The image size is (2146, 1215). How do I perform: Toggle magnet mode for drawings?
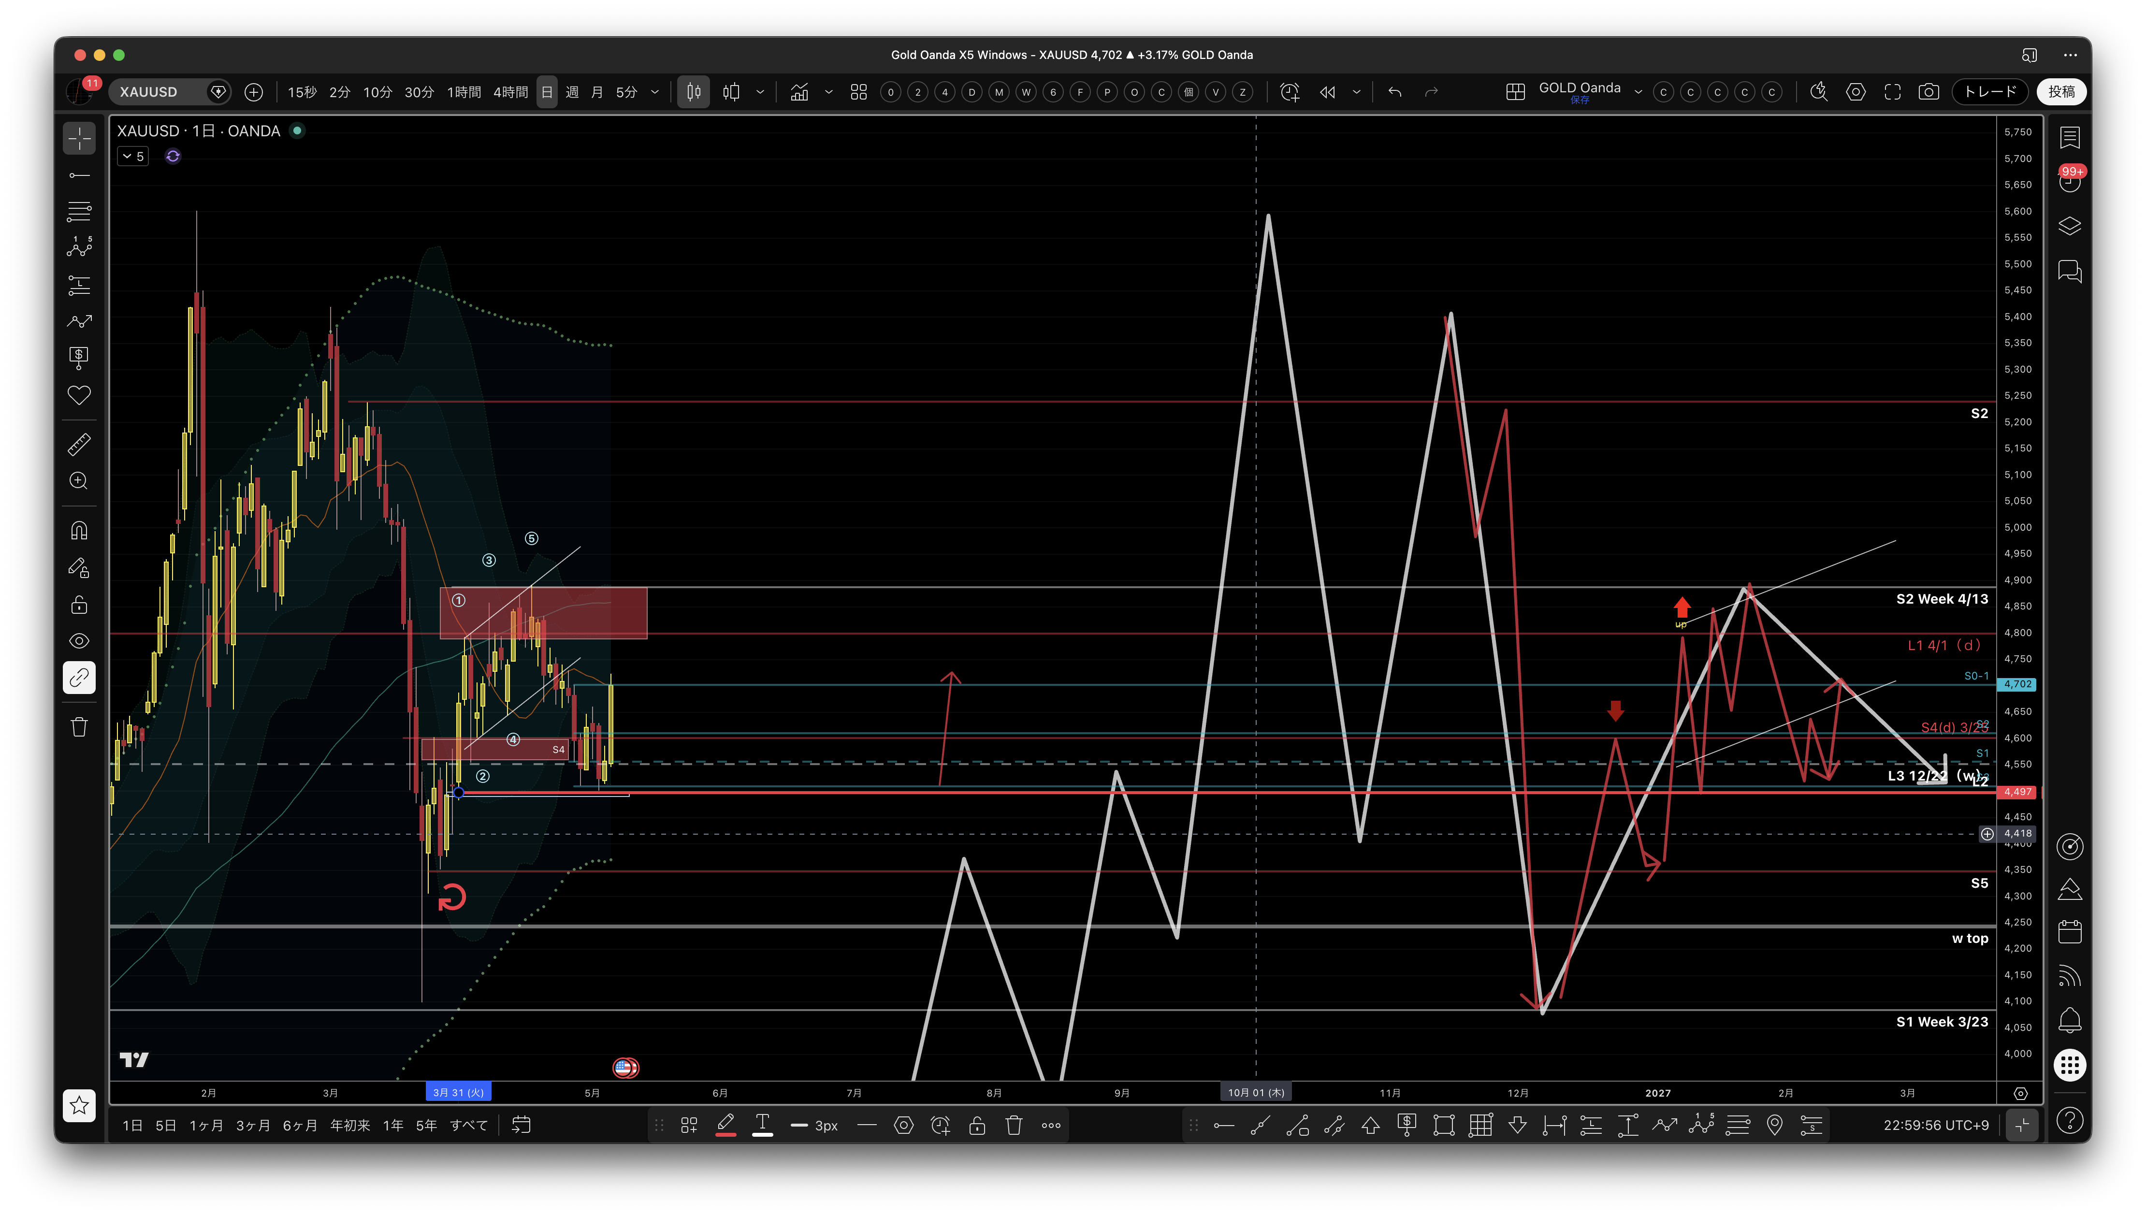(79, 531)
